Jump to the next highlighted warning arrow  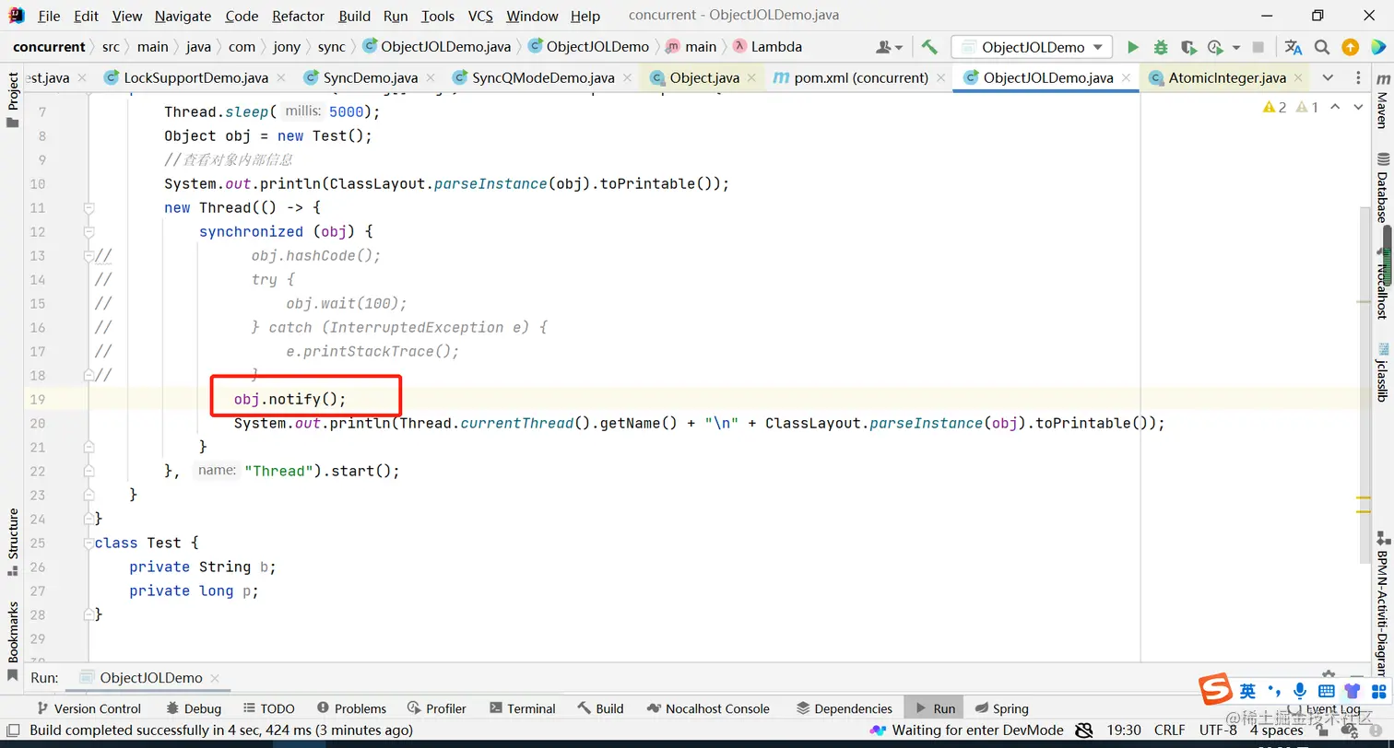point(1358,108)
